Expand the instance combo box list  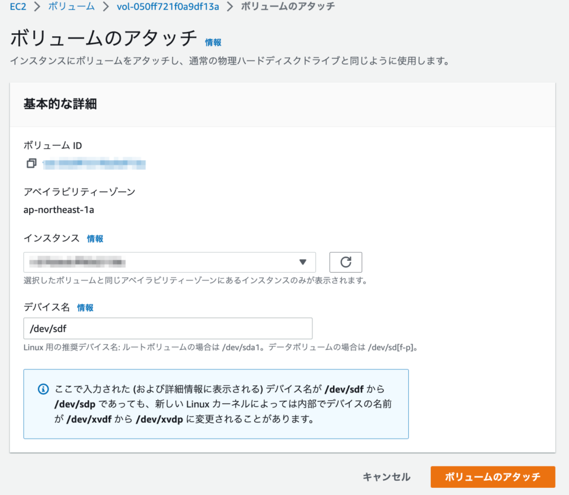pos(169,262)
